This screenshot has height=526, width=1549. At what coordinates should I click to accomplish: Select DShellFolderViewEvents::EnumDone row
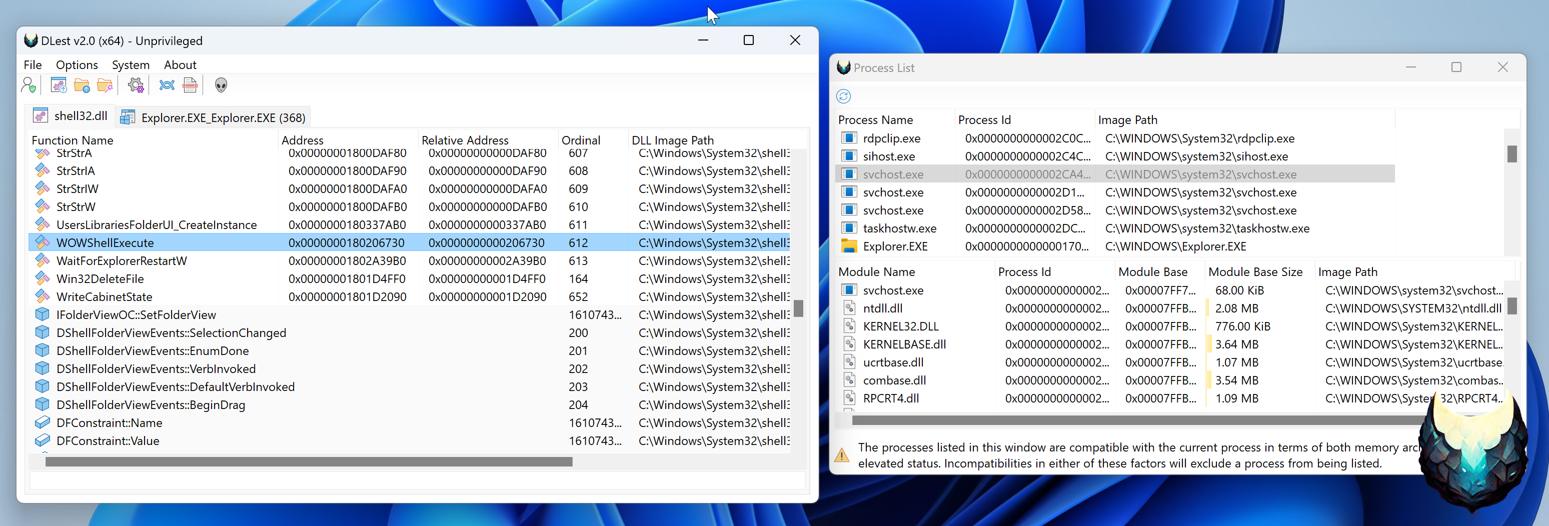409,350
